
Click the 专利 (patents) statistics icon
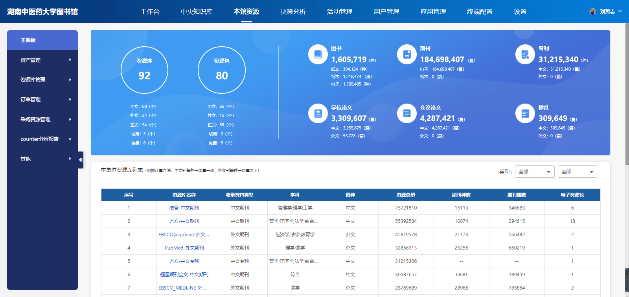coord(525,55)
